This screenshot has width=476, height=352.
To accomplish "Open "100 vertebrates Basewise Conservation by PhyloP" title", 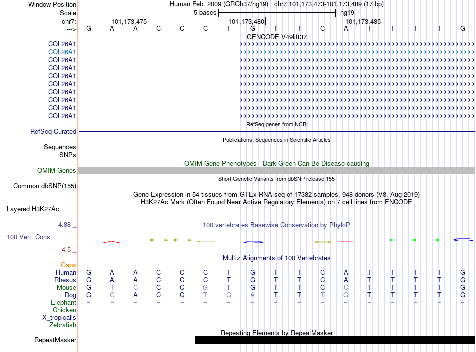I will click(277, 225).
